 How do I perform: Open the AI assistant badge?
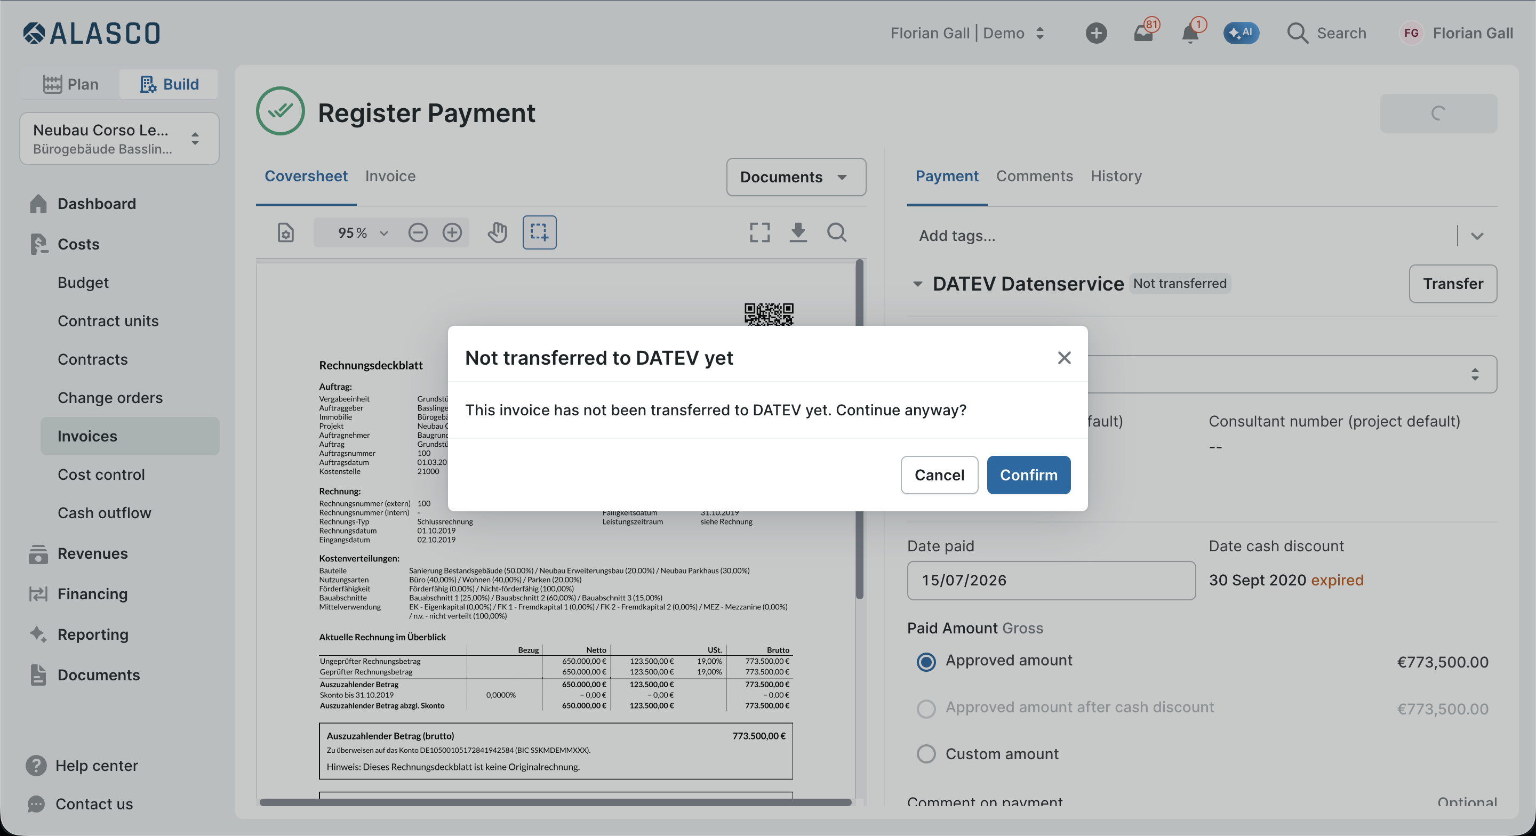[1241, 33]
